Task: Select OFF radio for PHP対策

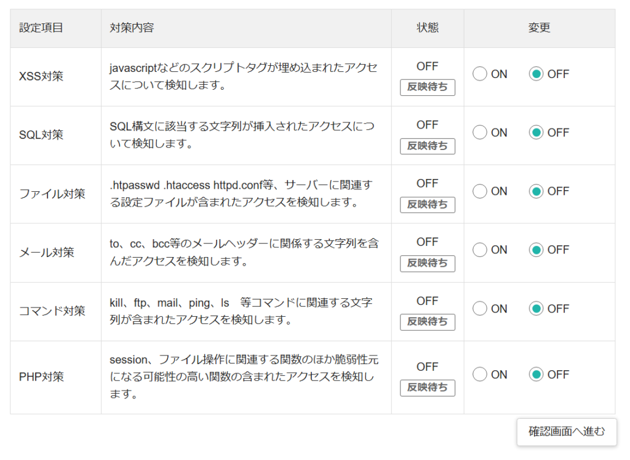Action: click(x=536, y=375)
